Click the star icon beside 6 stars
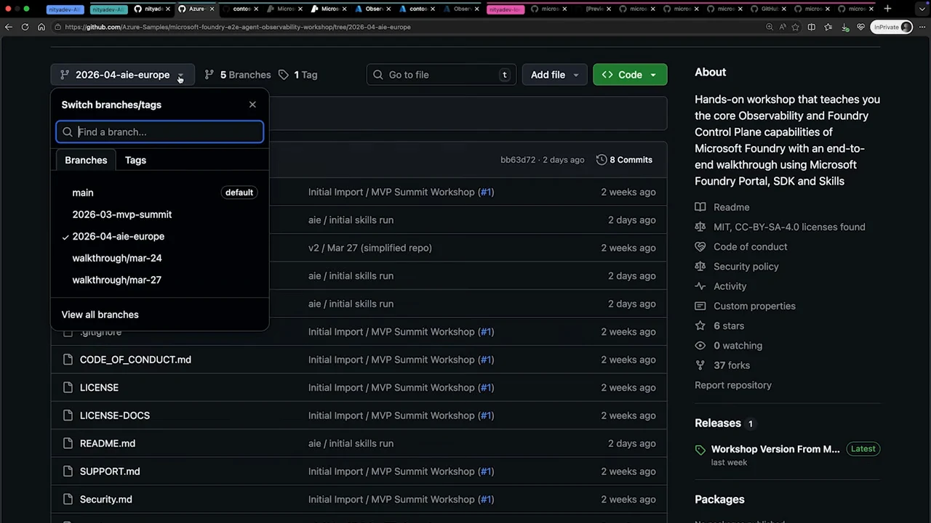 point(700,325)
